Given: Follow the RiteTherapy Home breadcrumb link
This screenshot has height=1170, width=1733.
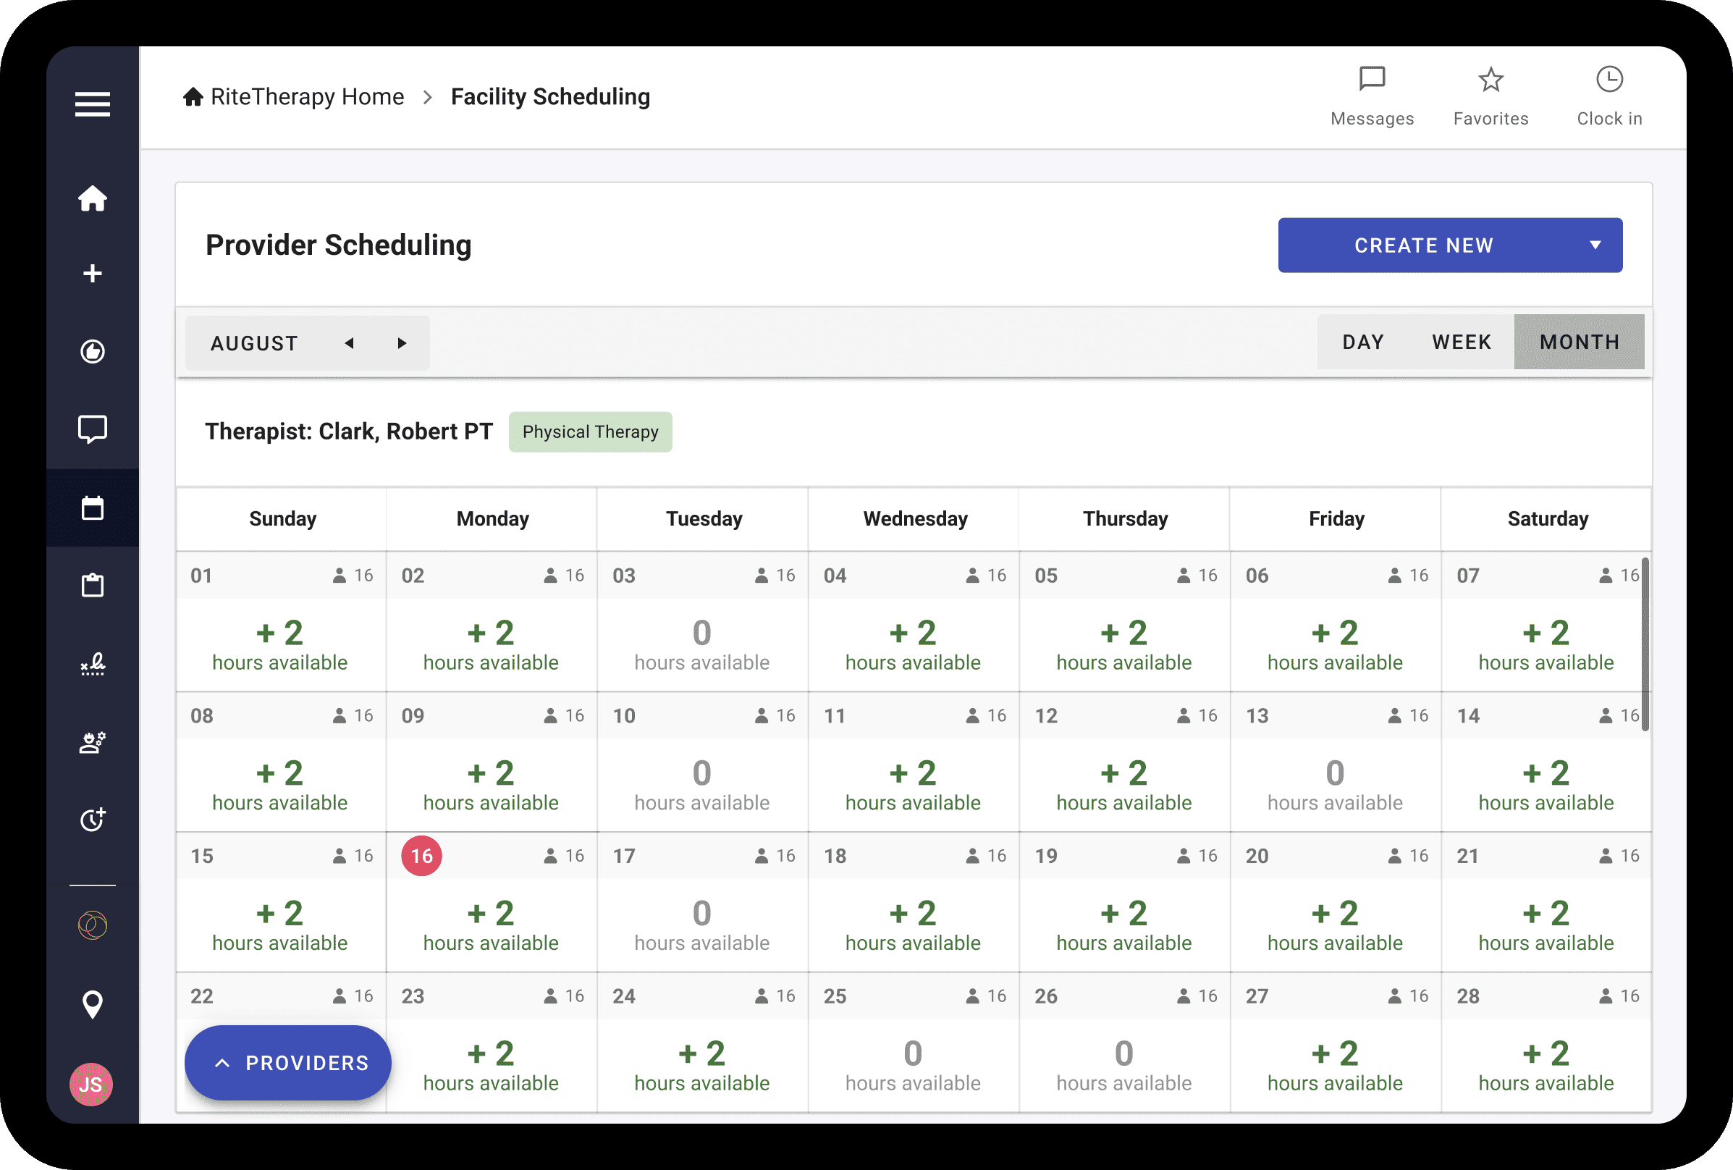Looking at the screenshot, I should coord(307,97).
